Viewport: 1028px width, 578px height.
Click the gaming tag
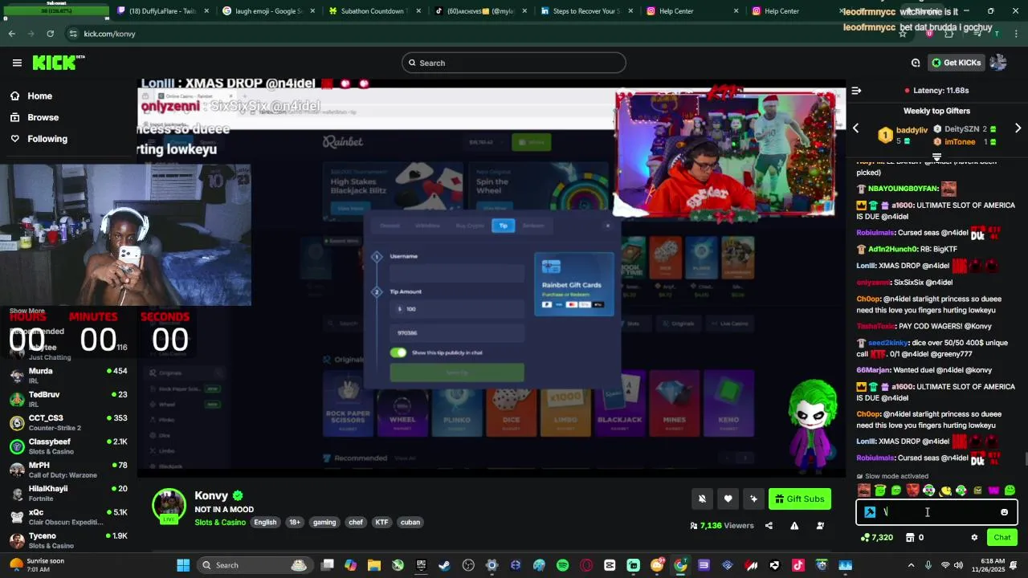(324, 523)
